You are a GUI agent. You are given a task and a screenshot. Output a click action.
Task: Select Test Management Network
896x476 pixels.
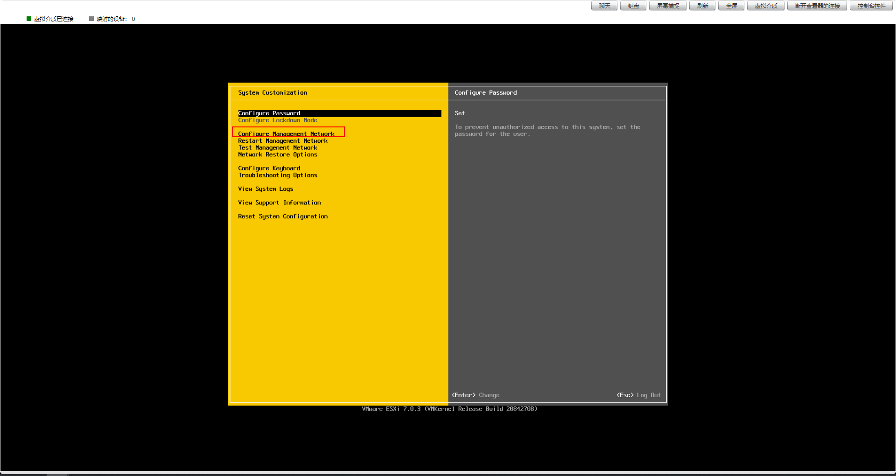278,147
